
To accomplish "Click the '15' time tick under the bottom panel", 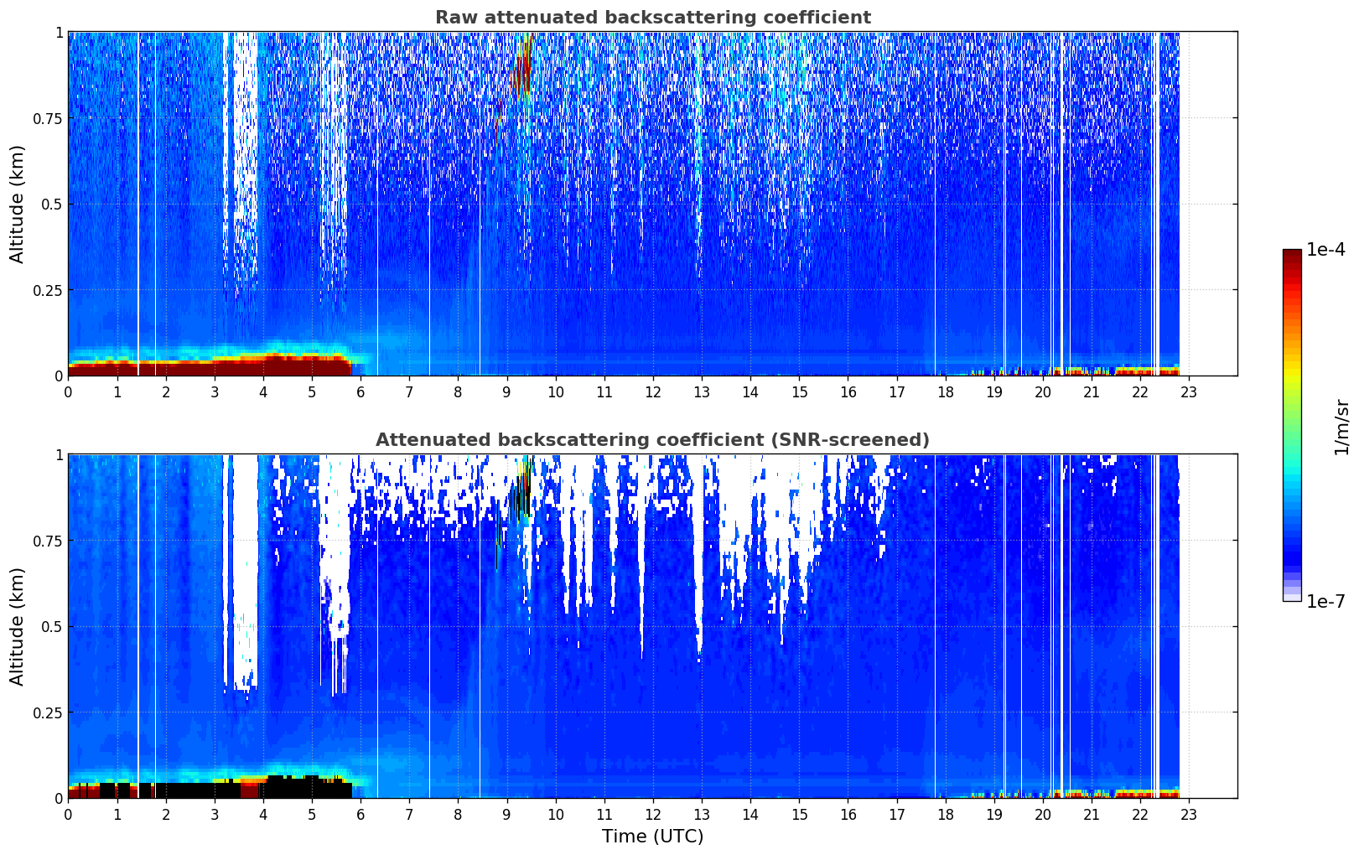I will (799, 814).
